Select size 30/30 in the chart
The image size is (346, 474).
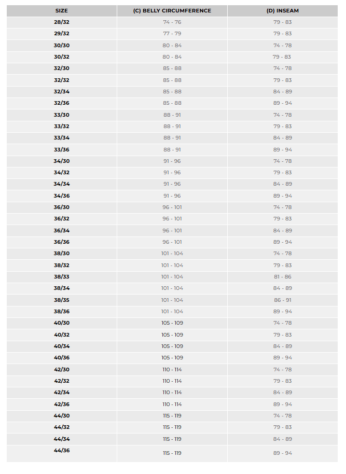pyautogui.click(x=62, y=46)
